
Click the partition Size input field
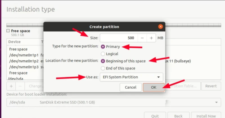tap(118, 38)
